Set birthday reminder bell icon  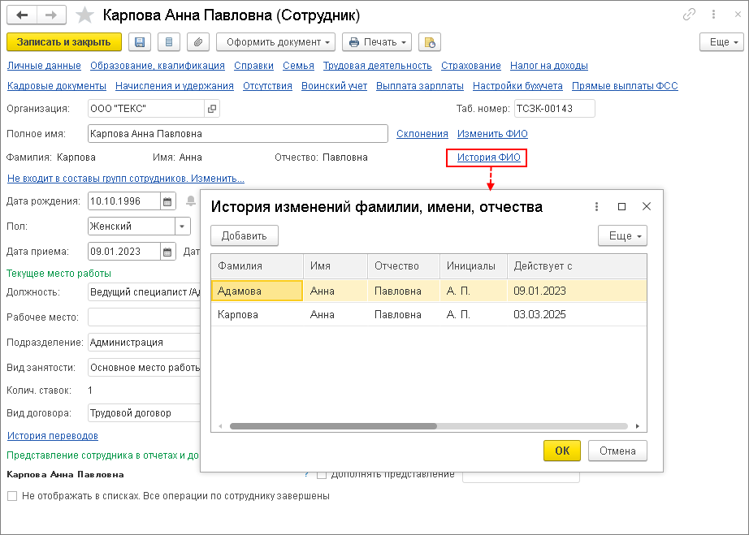pos(191,201)
